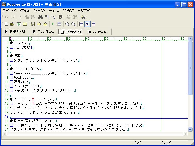Screen dimensions: 195x146
Task: Click the vertical scrollbar up arrow
Action: [x=190, y=39]
